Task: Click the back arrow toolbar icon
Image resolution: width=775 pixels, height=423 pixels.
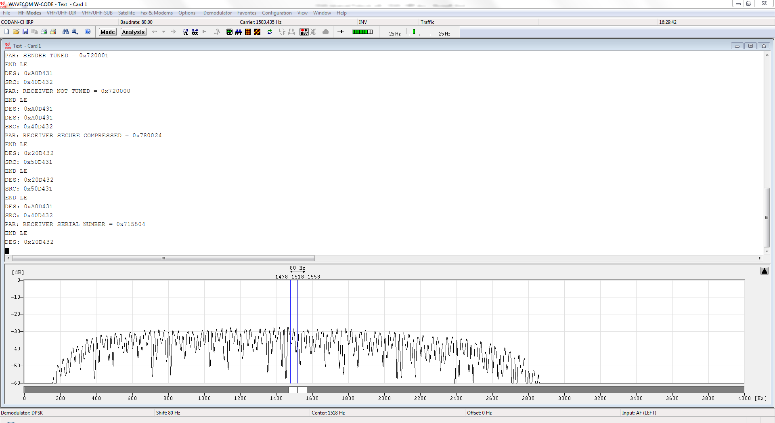Action: [155, 32]
